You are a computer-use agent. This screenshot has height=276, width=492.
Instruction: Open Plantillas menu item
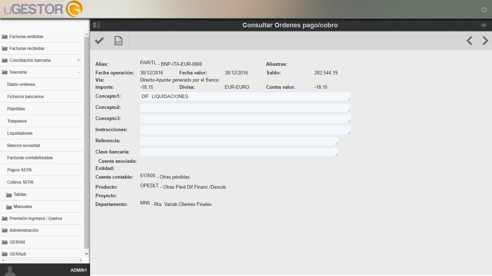(42, 109)
